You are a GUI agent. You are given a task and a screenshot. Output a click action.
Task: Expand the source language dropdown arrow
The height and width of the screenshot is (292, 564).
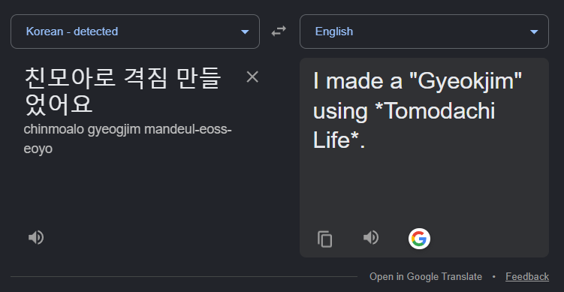(x=245, y=32)
